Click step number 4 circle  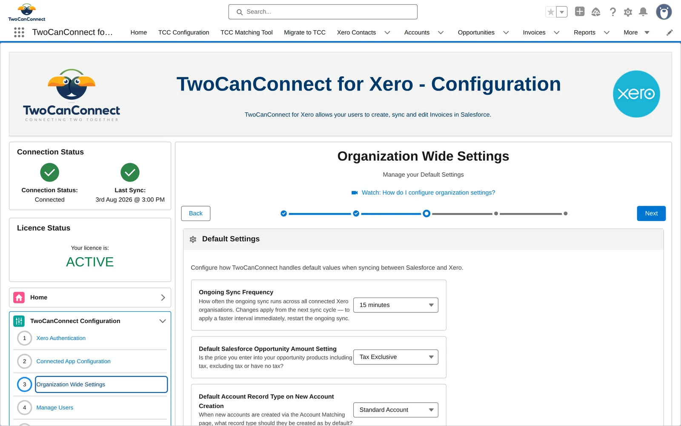[x=24, y=408]
